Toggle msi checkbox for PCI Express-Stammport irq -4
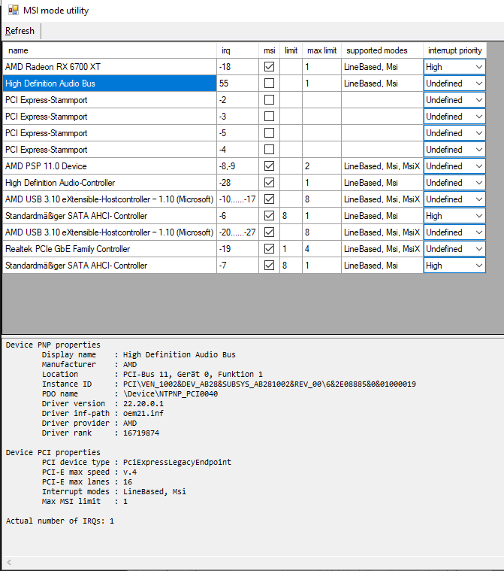Viewport: 504px width, 571px height. pos(269,150)
